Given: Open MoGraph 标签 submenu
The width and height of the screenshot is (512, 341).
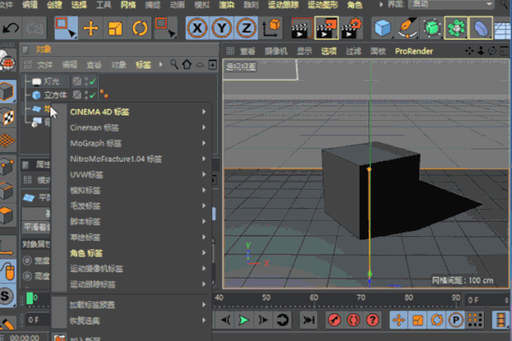Looking at the screenshot, I should click(131, 143).
